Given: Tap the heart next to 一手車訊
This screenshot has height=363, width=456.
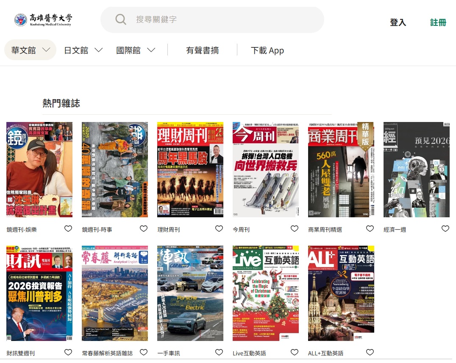Looking at the screenshot, I should click(x=219, y=352).
